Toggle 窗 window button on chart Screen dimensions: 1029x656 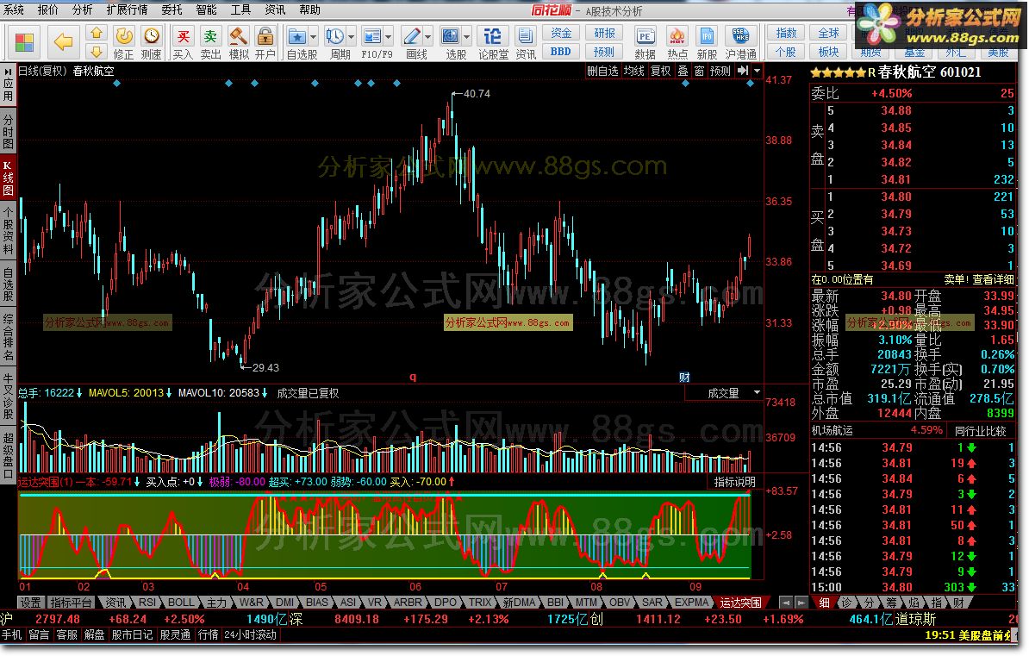click(699, 71)
